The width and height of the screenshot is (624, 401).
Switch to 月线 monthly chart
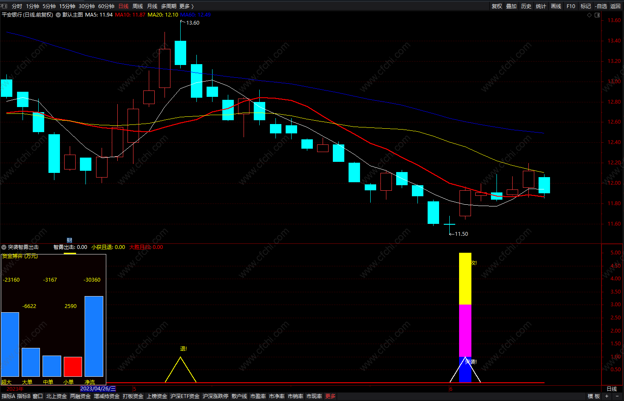[x=152, y=6]
